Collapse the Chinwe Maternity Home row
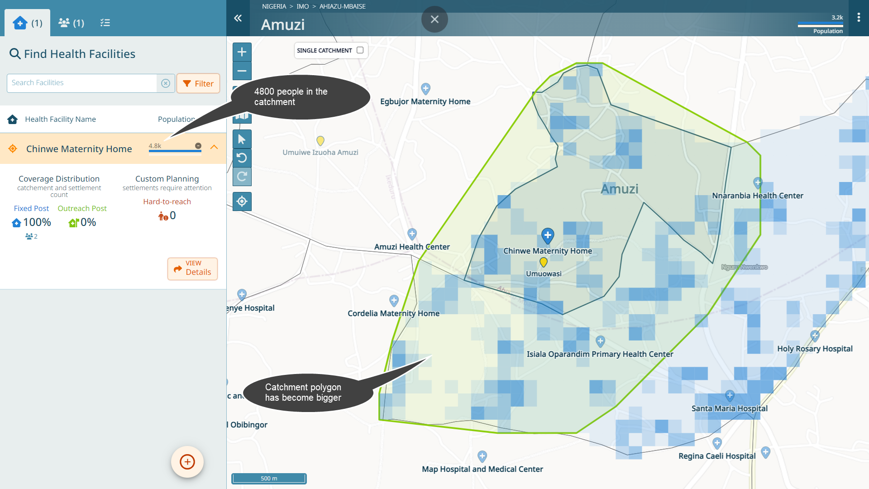This screenshot has width=869, height=489. (x=214, y=147)
